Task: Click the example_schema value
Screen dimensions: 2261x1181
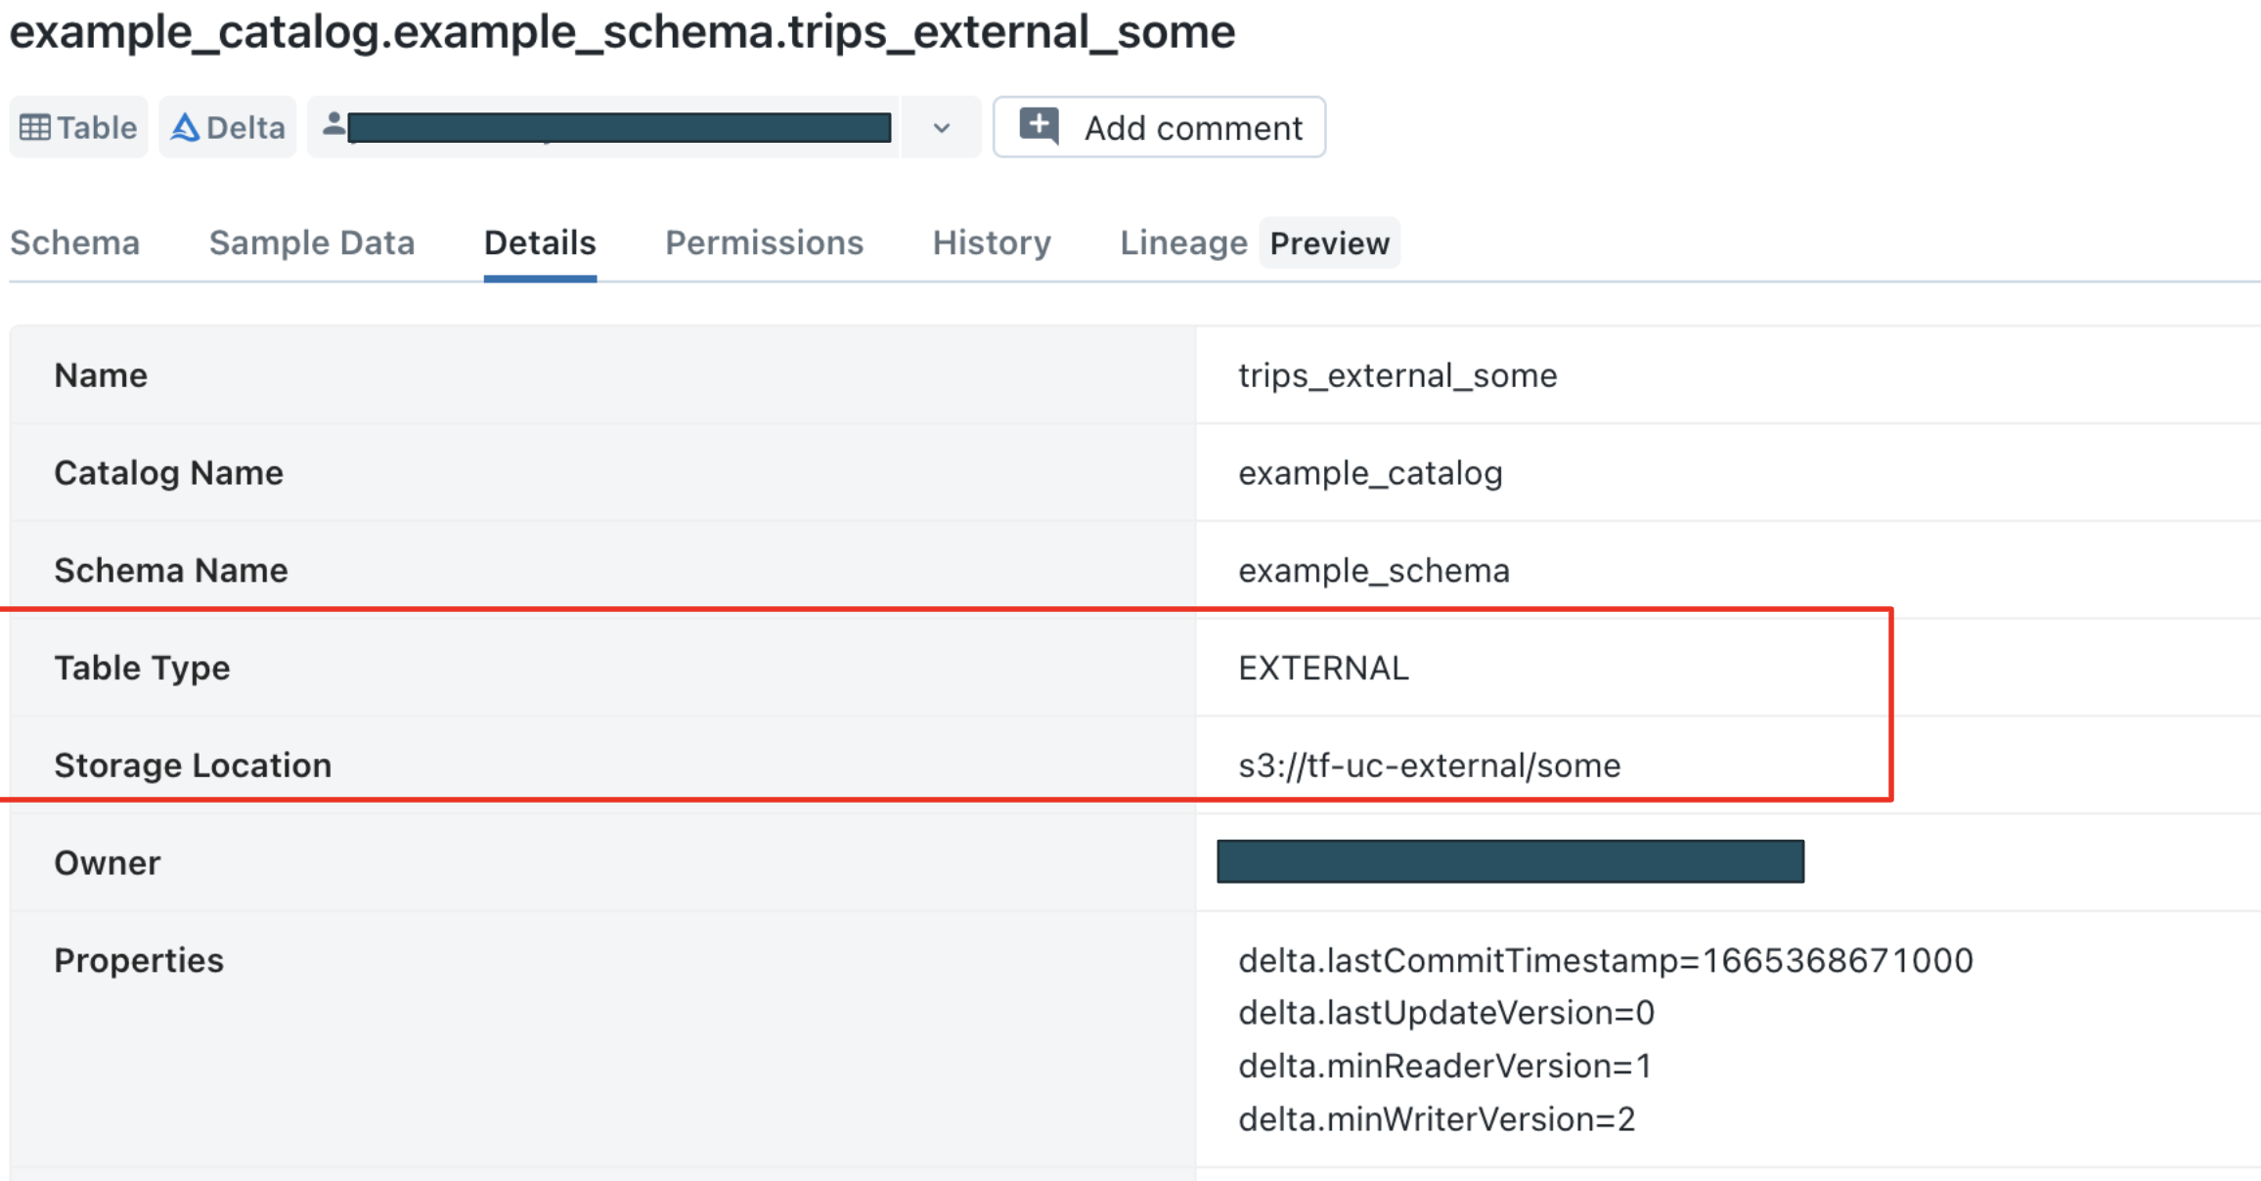Action: (1374, 570)
